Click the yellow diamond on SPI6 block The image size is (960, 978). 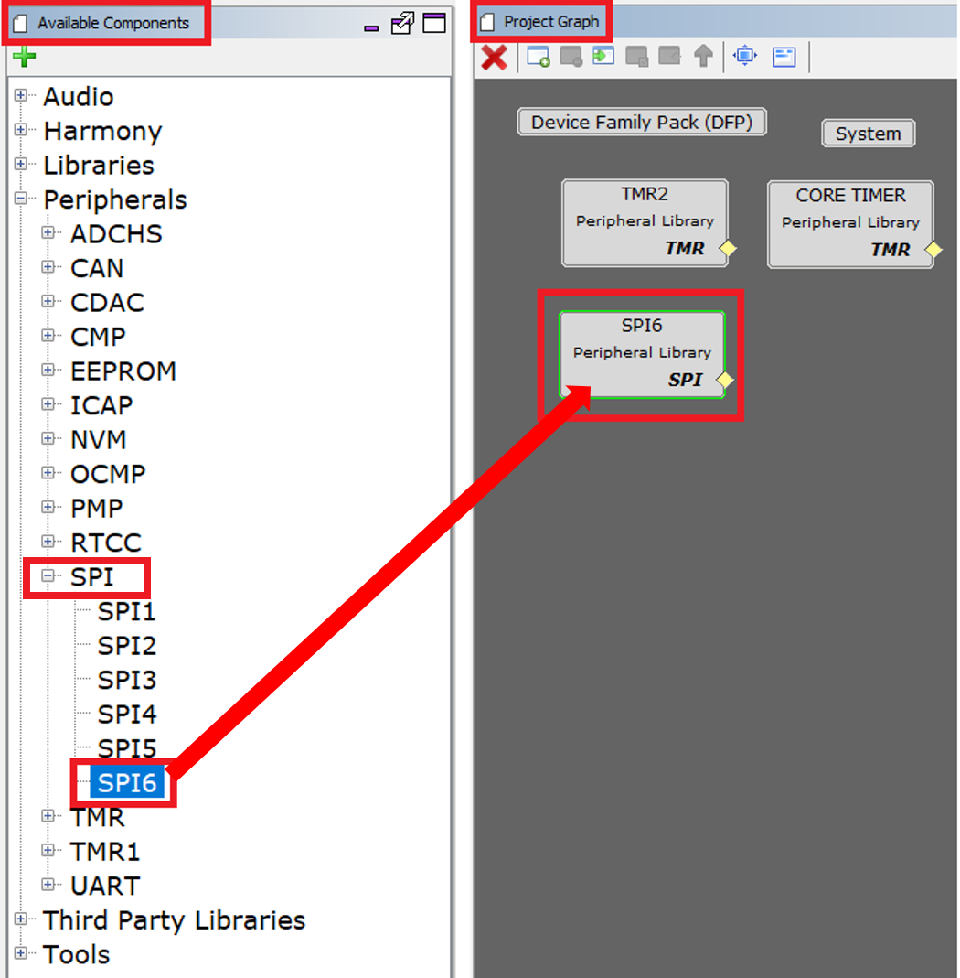723,380
